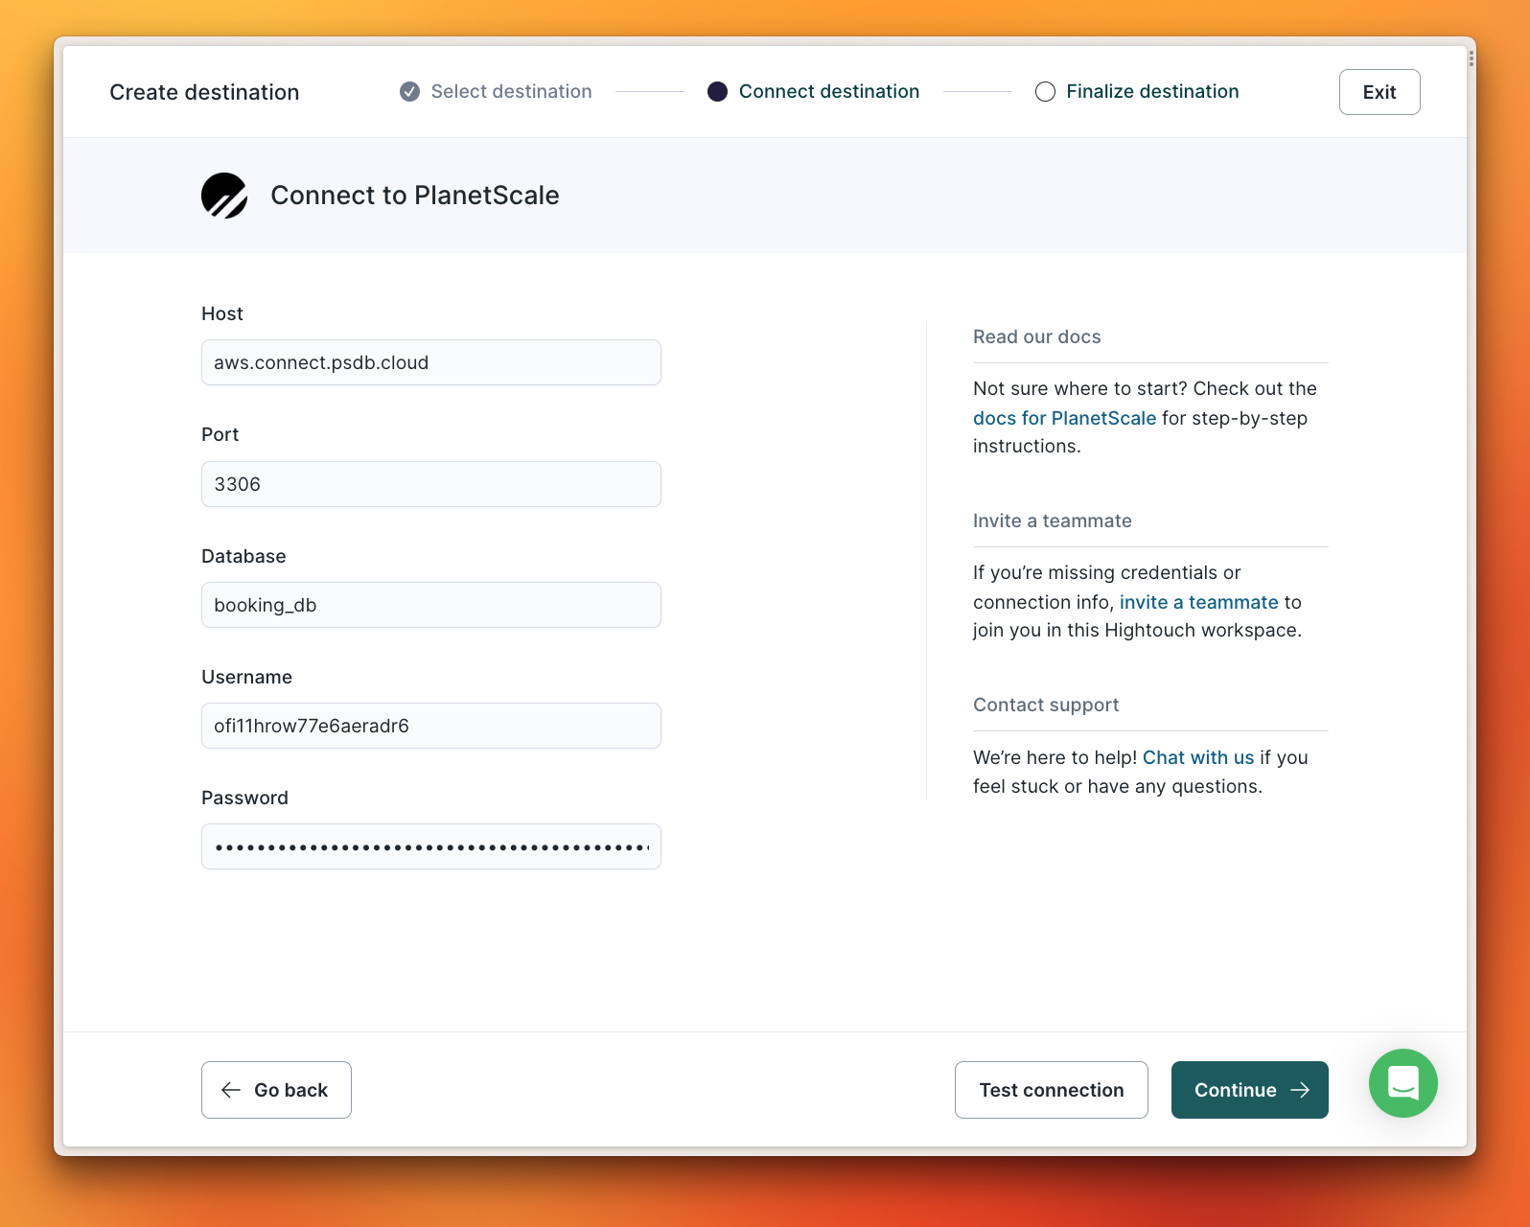The width and height of the screenshot is (1530, 1227).
Task: Focus the Password input field
Action: pos(431,846)
